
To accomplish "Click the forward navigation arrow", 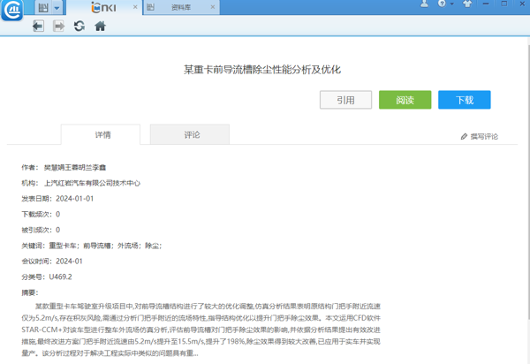I will [58, 27].
